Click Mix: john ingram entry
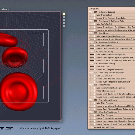Screen dimensions: 135x135 click(104, 45)
